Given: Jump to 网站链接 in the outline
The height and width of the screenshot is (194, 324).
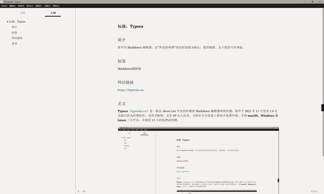Looking at the screenshot, I should pos(17,38).
